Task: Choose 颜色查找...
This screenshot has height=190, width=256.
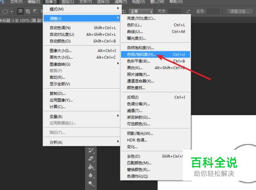Action: (x=155, y=88)
